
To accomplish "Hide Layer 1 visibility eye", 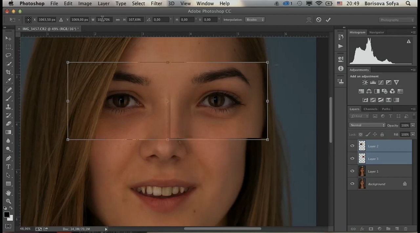I will (x=352, y=171).
